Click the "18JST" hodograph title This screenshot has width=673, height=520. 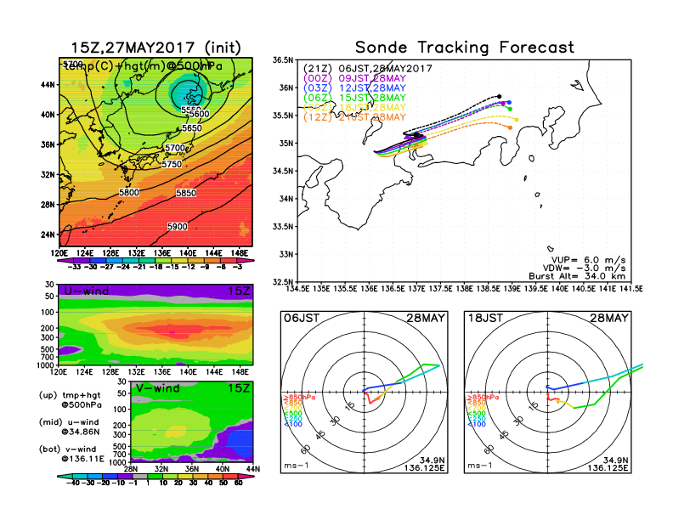pos(485,318)
